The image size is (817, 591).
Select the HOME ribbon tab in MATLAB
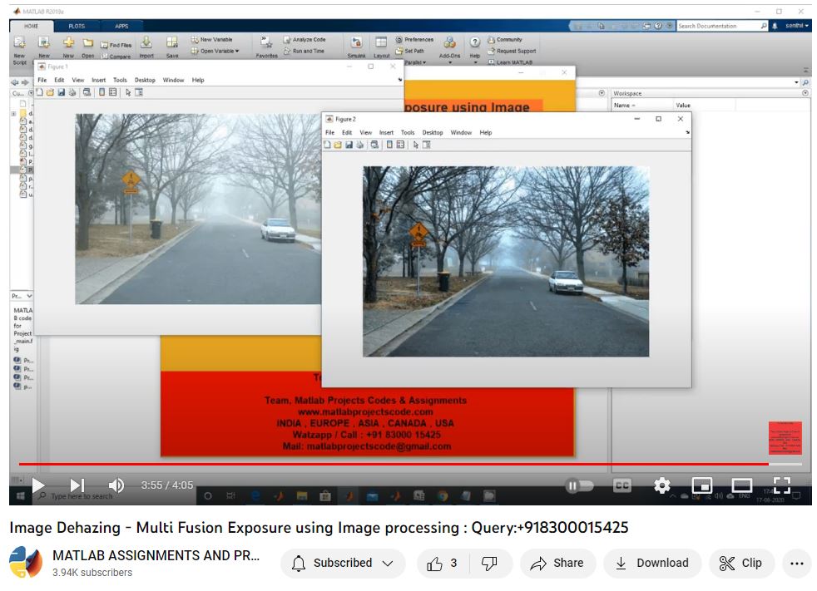point(32,26)
